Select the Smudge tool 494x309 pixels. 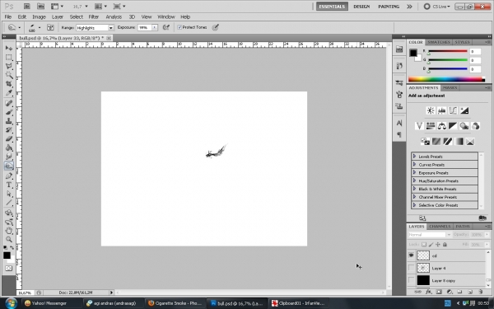(9, 157)
